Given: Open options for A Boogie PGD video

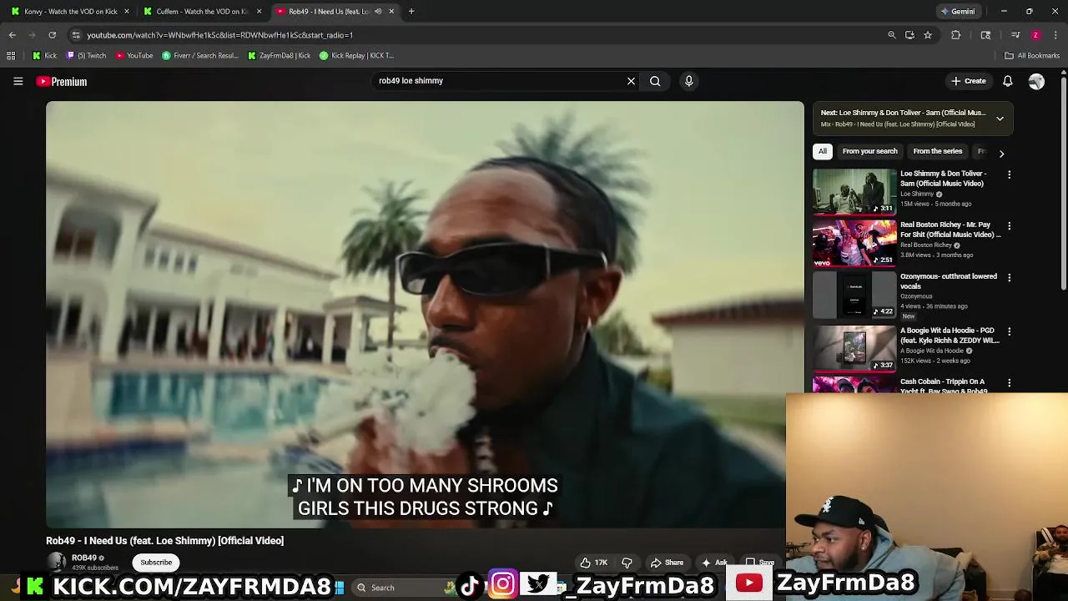Looking at the screenshot, I should pos(1009,331).
